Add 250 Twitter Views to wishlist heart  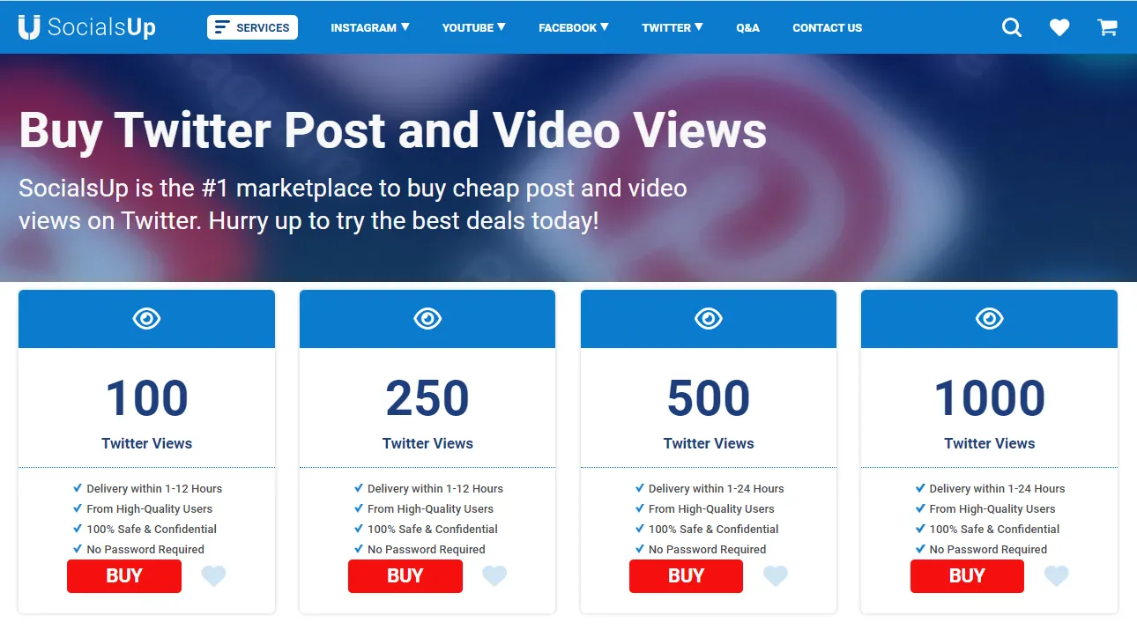pos(494,576)
